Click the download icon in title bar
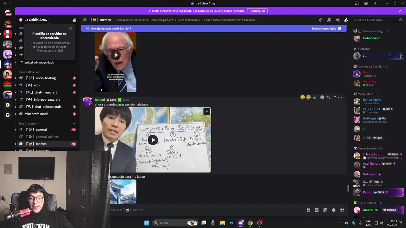The width and height of the screenshot is (406, 228). click(375, 3)
